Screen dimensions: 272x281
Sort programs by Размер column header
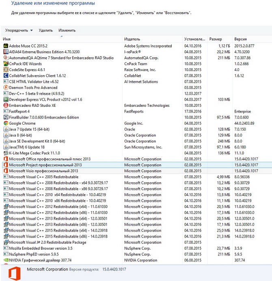pos(219,39)
